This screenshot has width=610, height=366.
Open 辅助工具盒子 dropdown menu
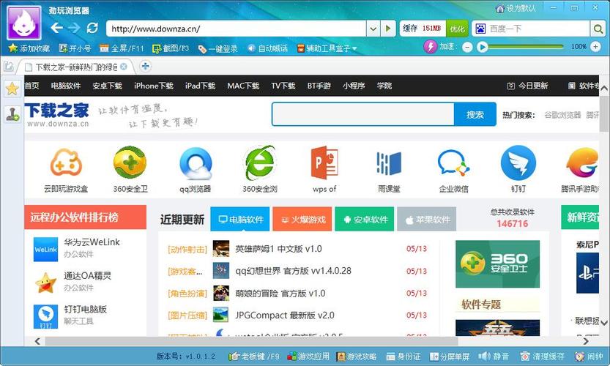point(327,48)
